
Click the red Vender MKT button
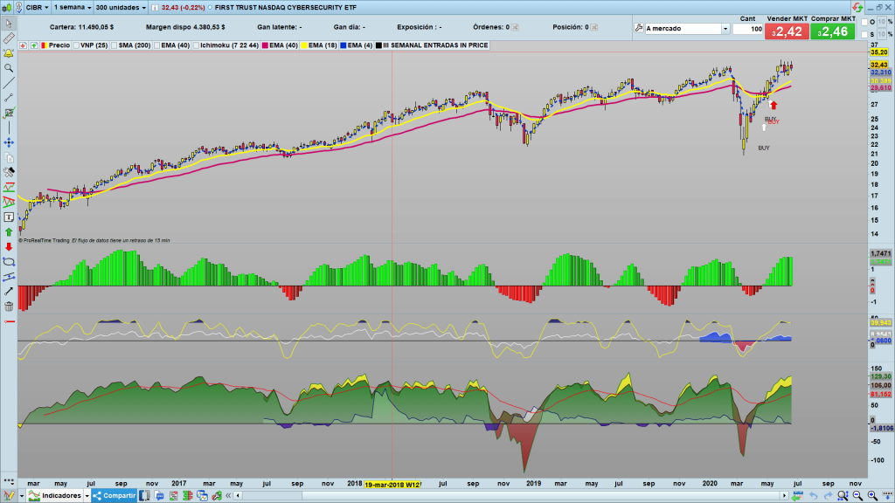(787, 31)
